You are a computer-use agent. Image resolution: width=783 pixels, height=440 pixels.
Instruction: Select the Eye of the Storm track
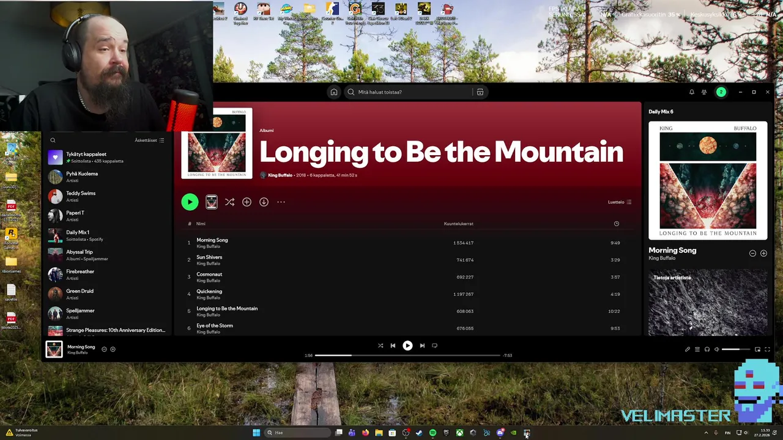[407, 328]
